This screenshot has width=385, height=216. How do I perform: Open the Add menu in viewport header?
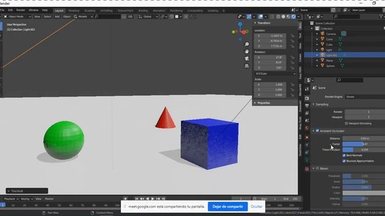pyautogui.click(x=57, y=17)
